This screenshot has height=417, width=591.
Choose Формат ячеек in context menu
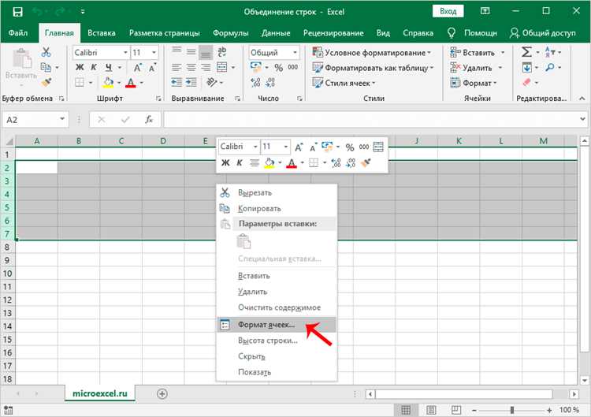coord(277,325)
